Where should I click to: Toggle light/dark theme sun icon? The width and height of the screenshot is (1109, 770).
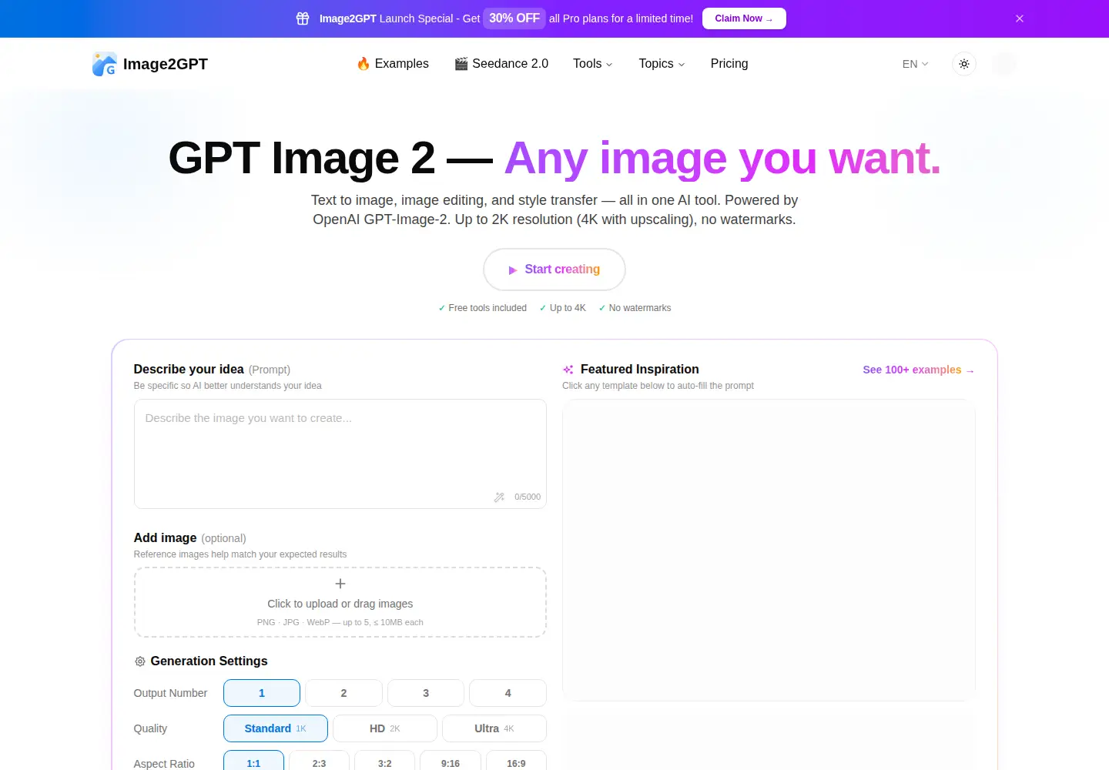(964, 64)
